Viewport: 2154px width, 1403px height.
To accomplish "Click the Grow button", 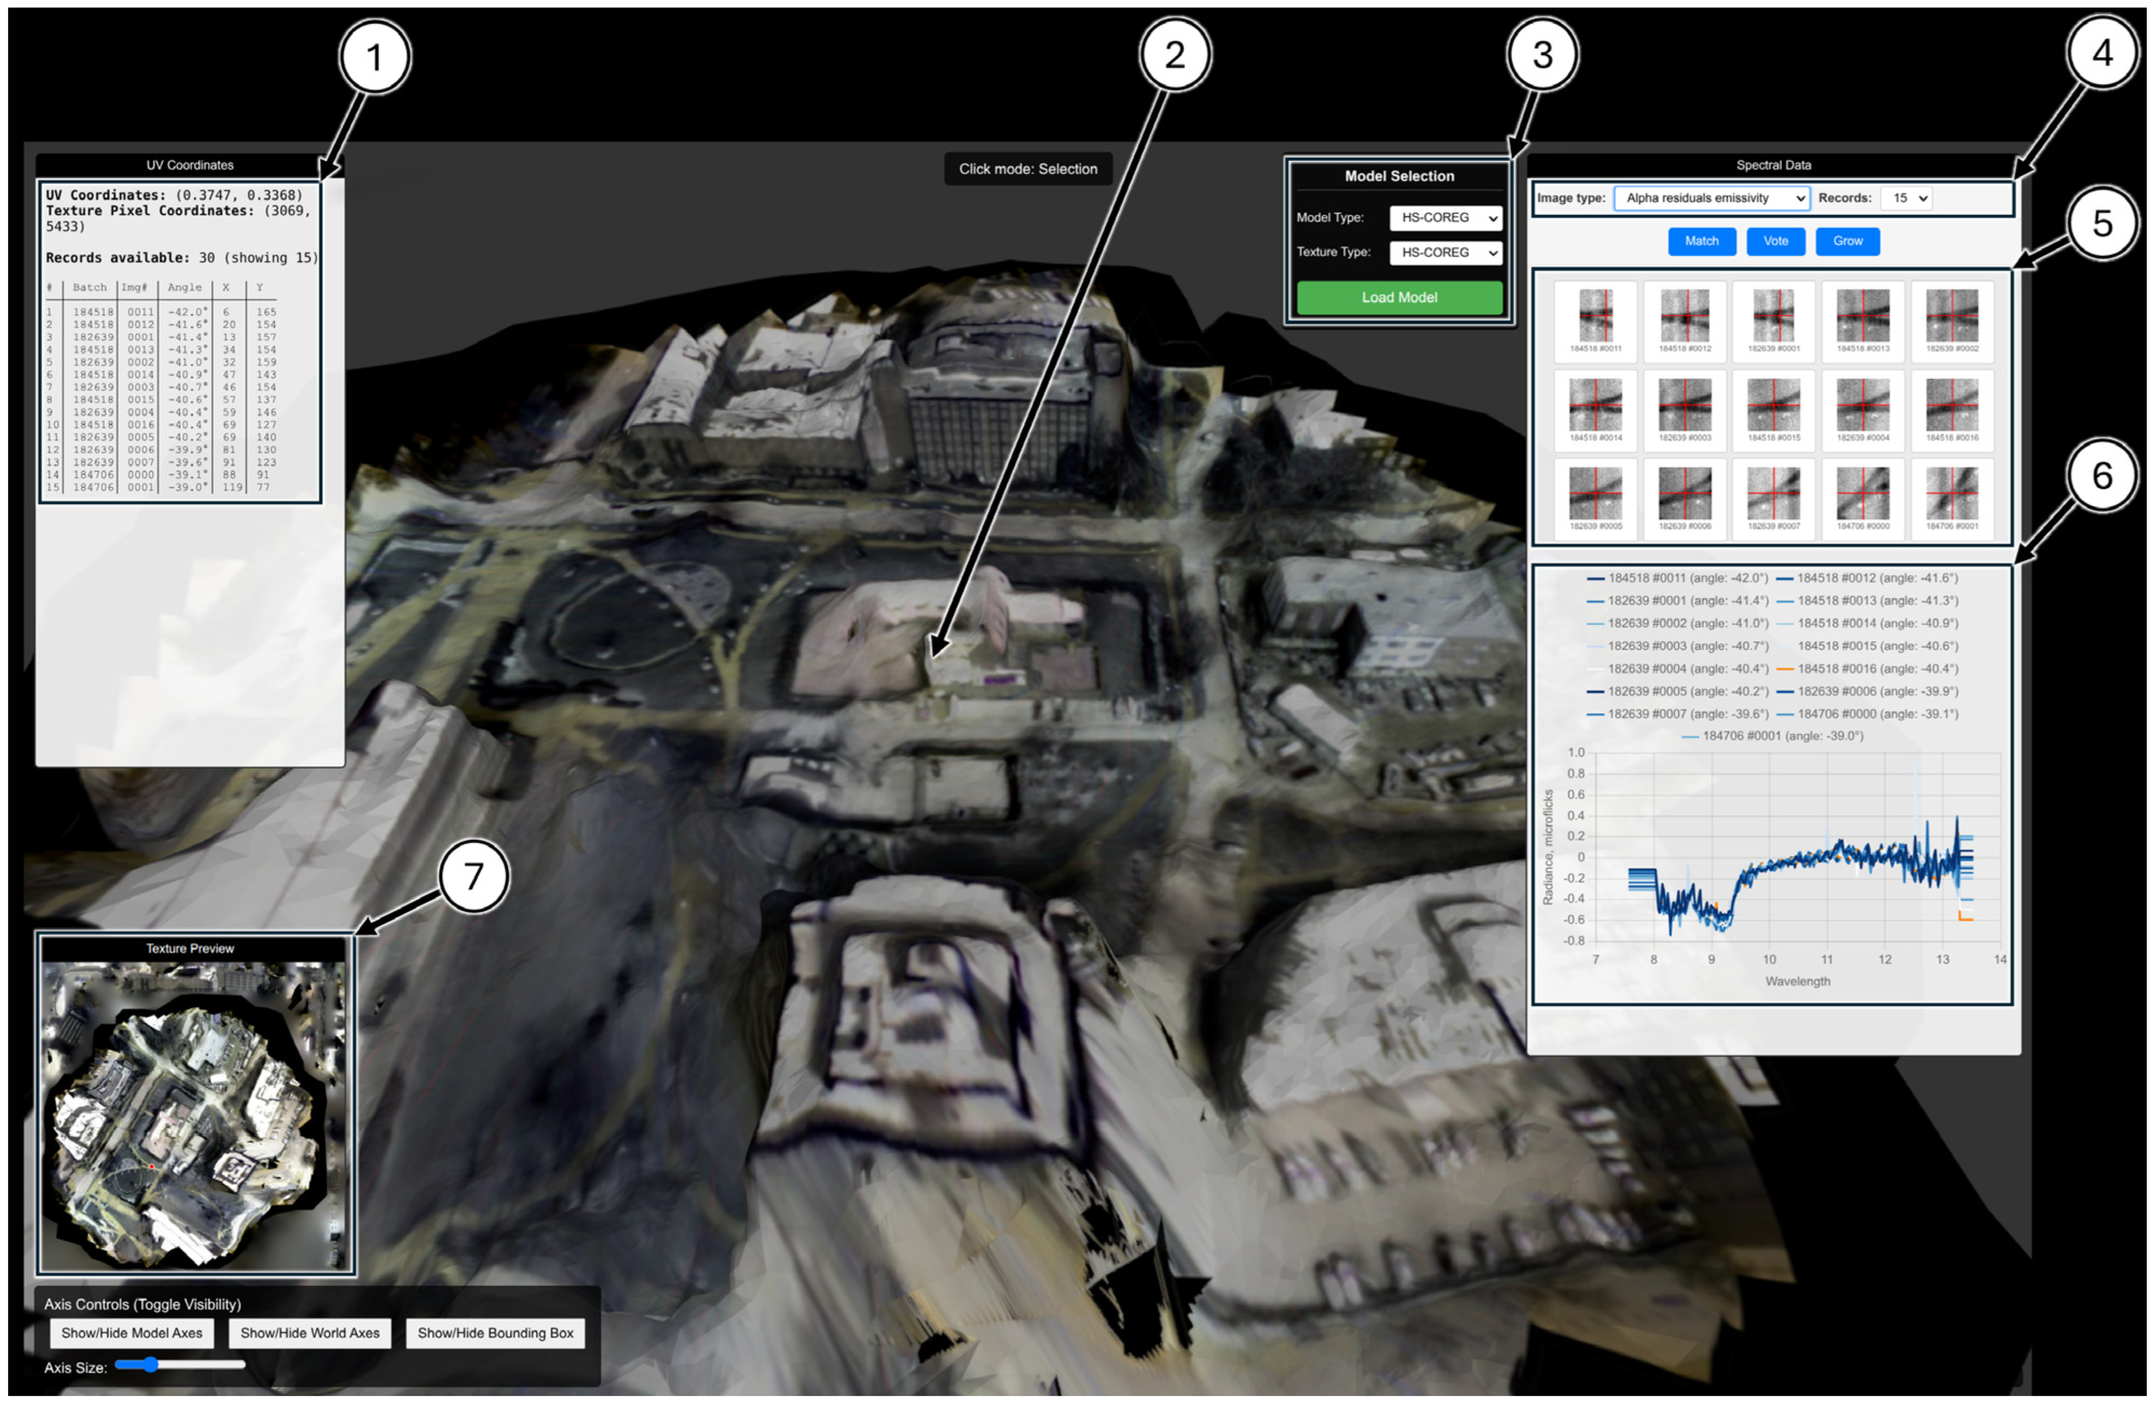I will coord(1847,240).
